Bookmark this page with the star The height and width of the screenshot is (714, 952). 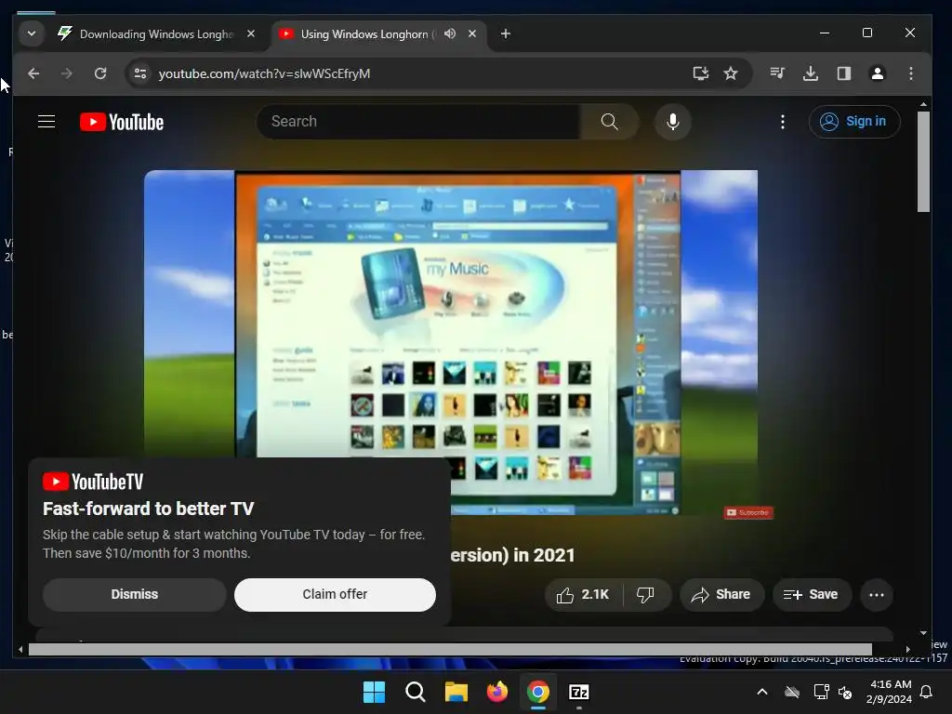pos(731,73)
